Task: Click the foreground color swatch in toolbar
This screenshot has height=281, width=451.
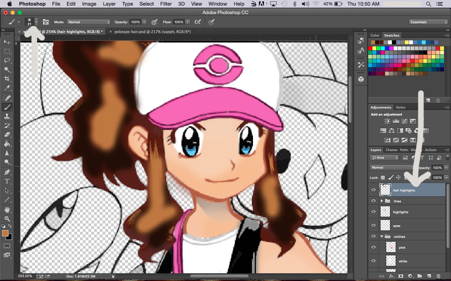Action: 5,233
